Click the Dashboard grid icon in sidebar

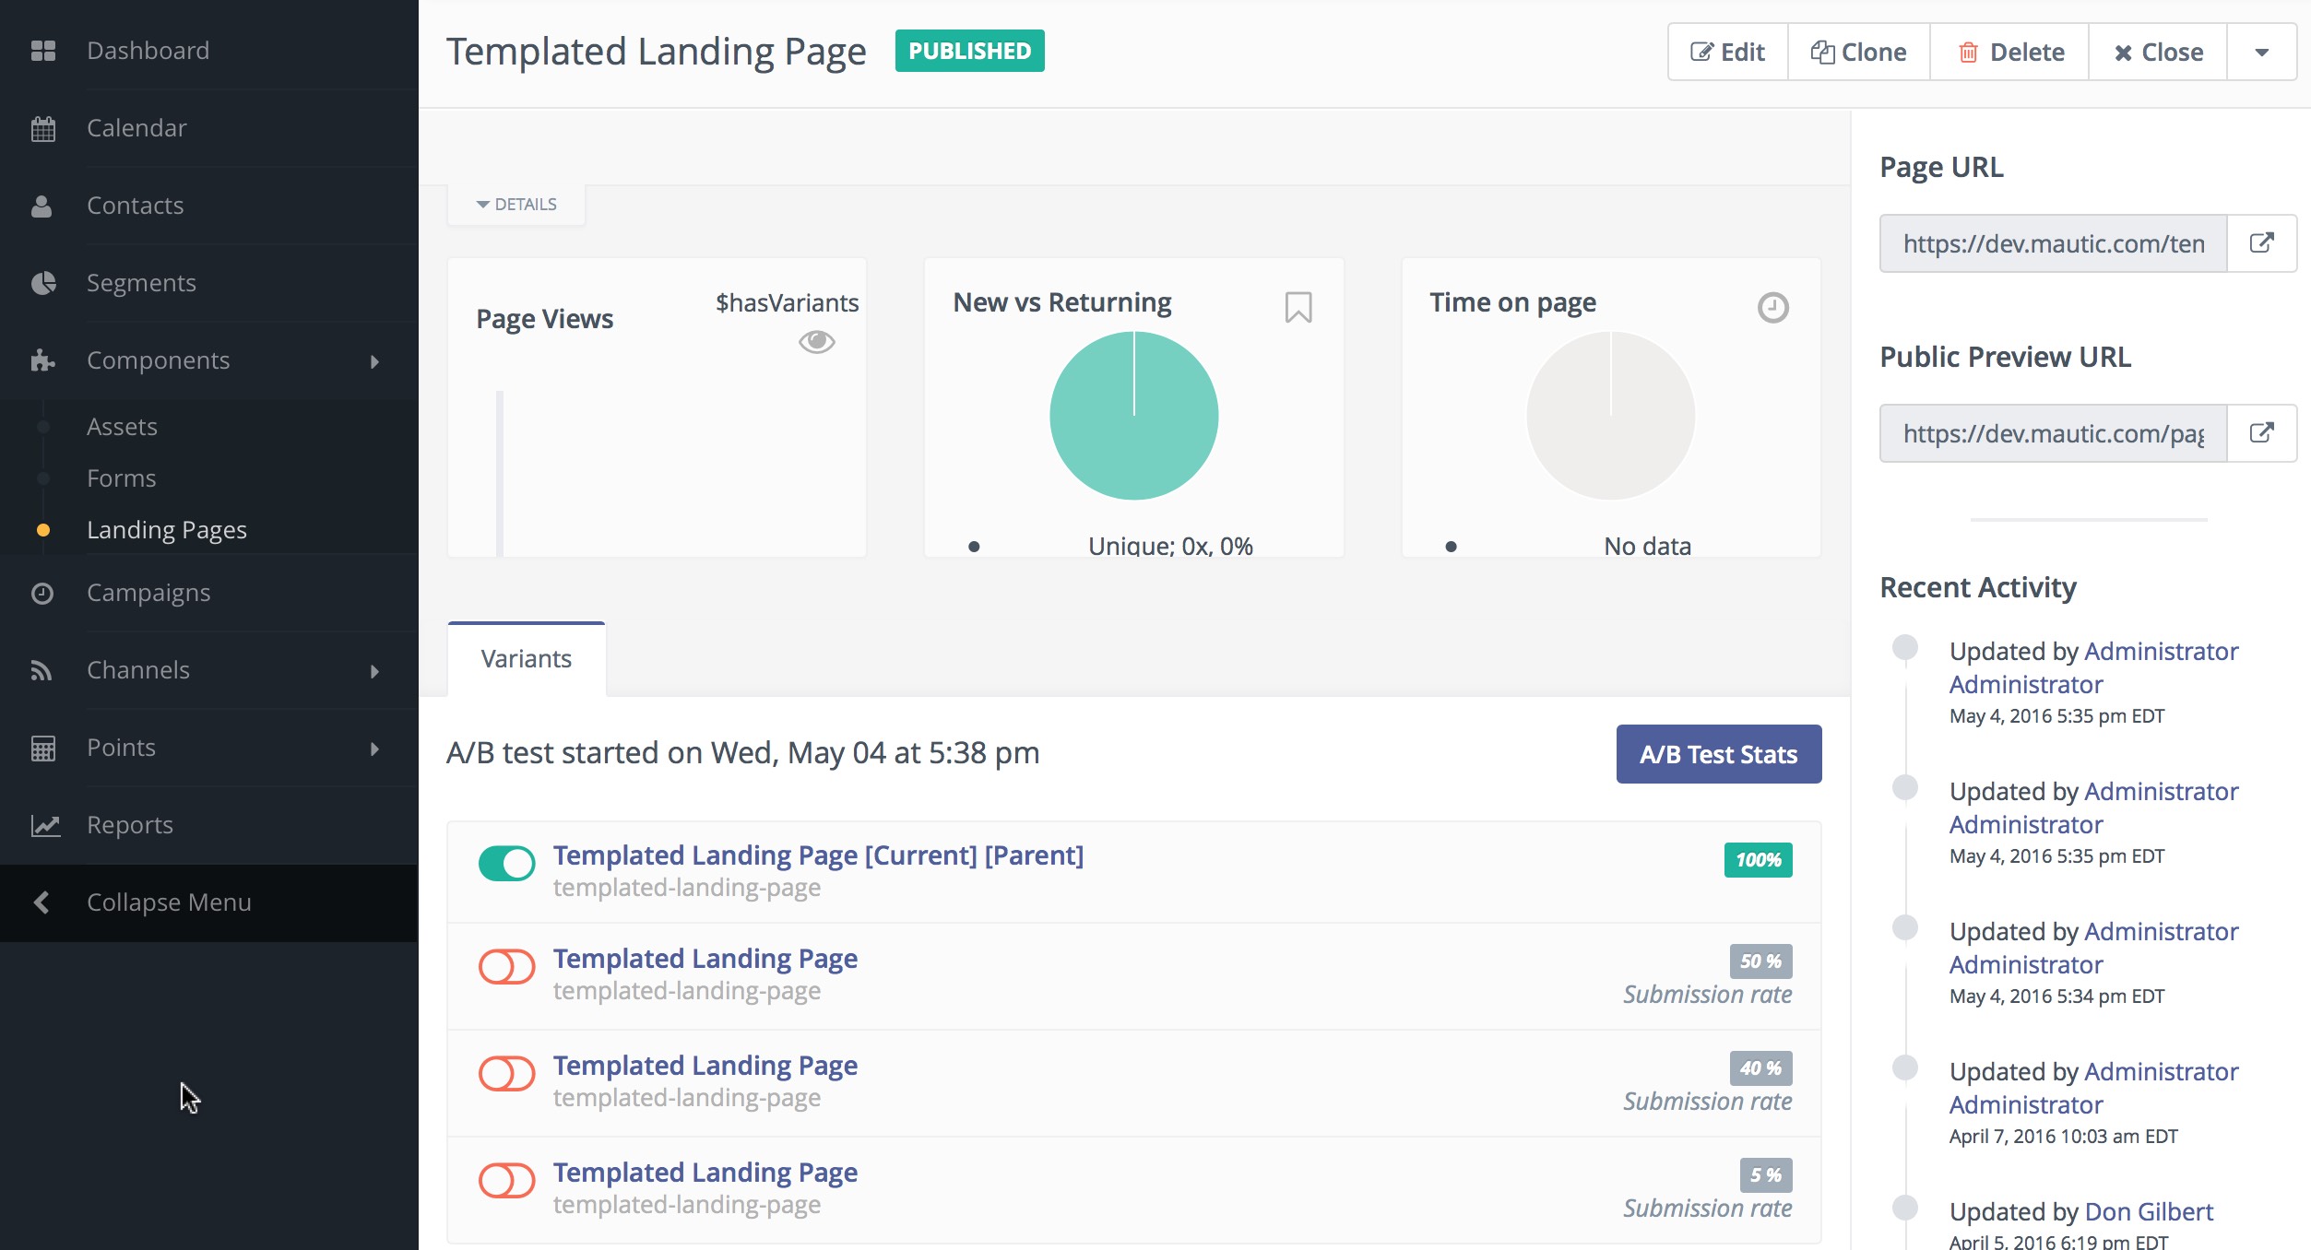tap(43, 51)
